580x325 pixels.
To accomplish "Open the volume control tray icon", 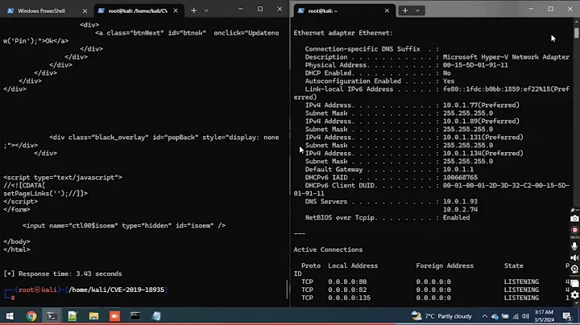I will pyautogui.click(x=525, y=316).
